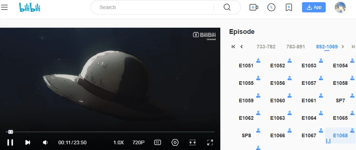Select the 892-1069 episode tab

click(x=327, y=47)
